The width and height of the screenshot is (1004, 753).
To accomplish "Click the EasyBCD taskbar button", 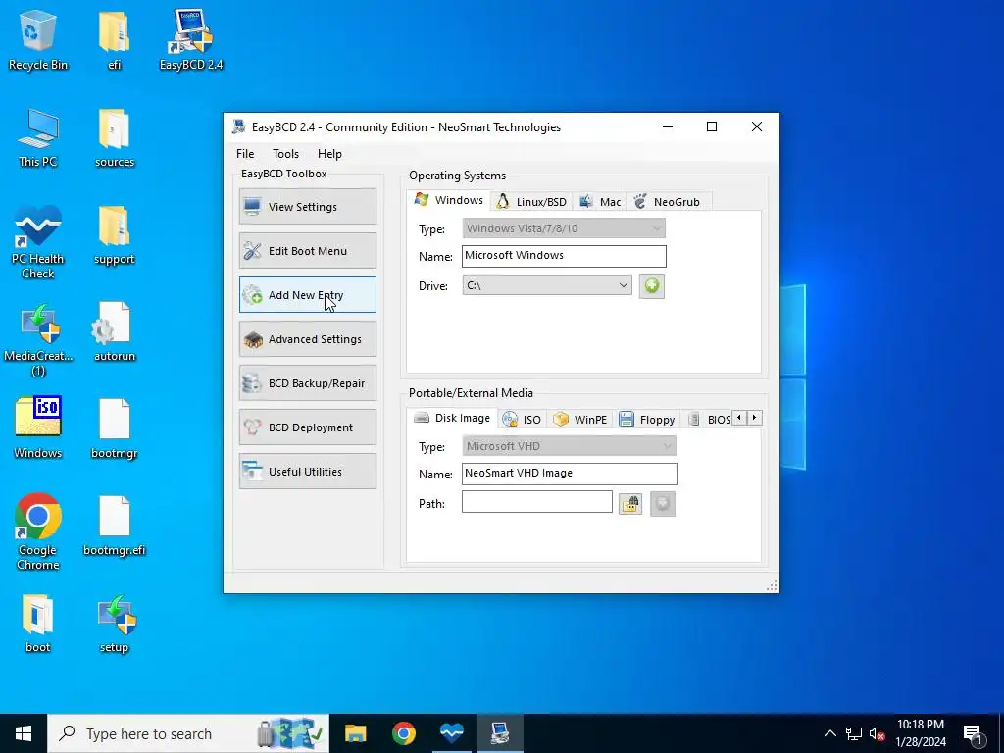I will pyautogui.click(x=500, y=733).
